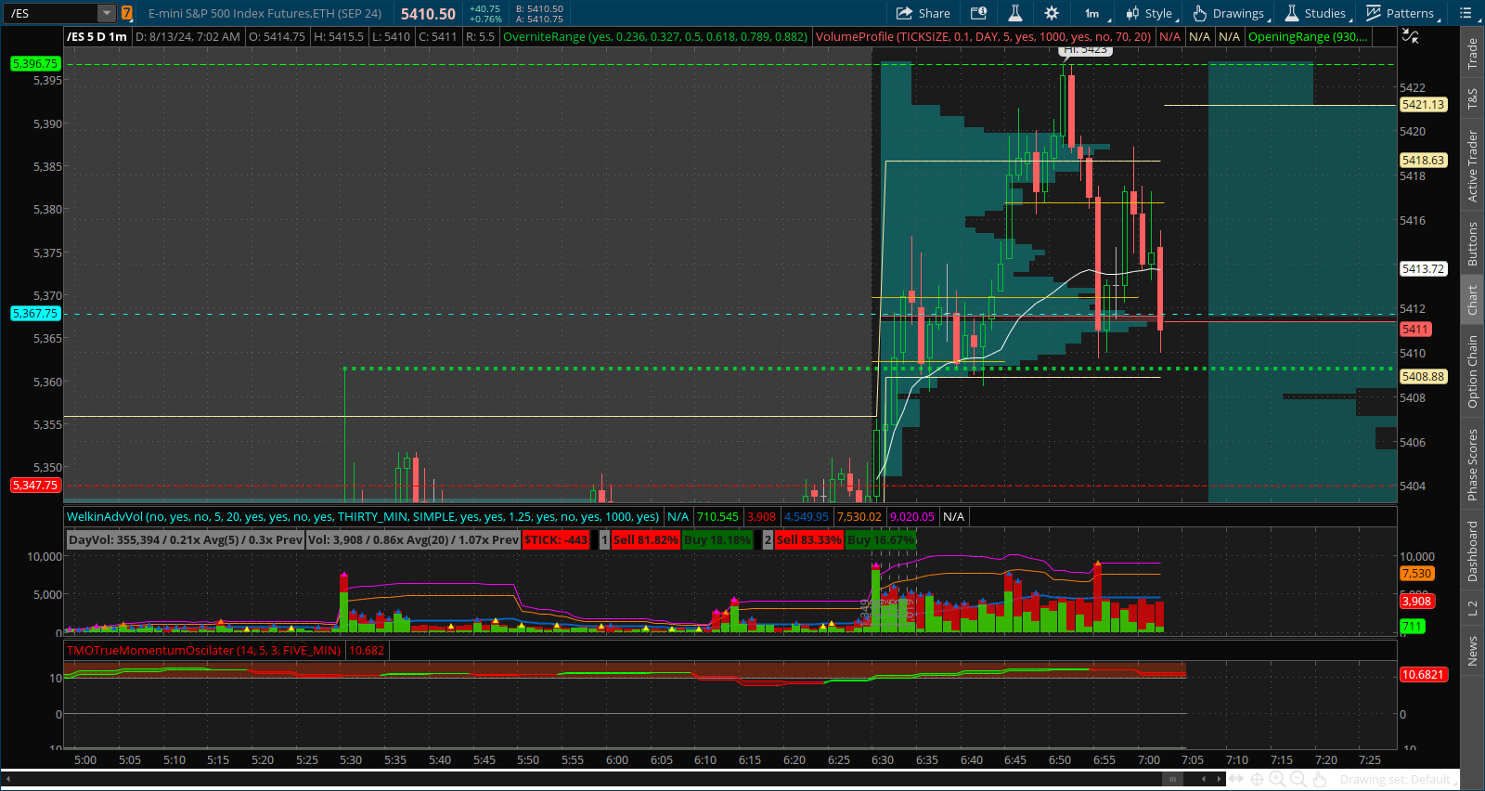Viewport: 1485px width, 791px height.
Task: Open the Option Chain side tab
Action: click(x=1472, y=371)
